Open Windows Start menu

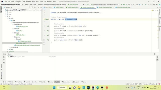click(54, 87)
